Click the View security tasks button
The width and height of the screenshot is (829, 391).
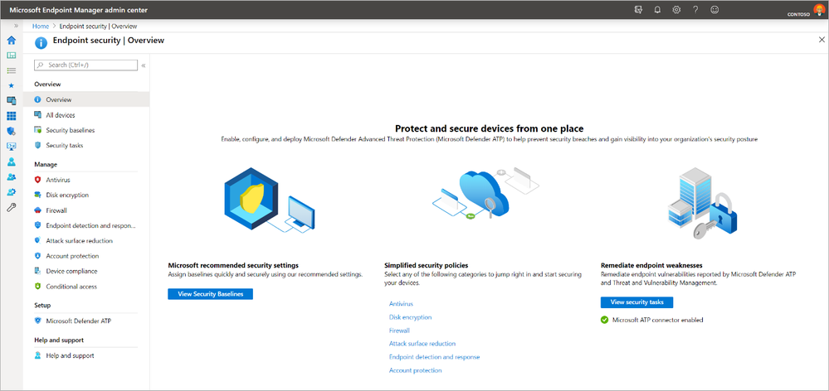(x=636, y=302)
